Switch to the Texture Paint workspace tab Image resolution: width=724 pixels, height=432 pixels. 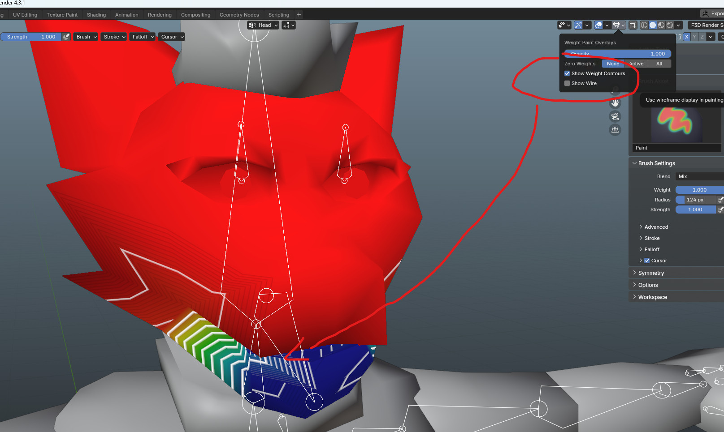(62, 15)
